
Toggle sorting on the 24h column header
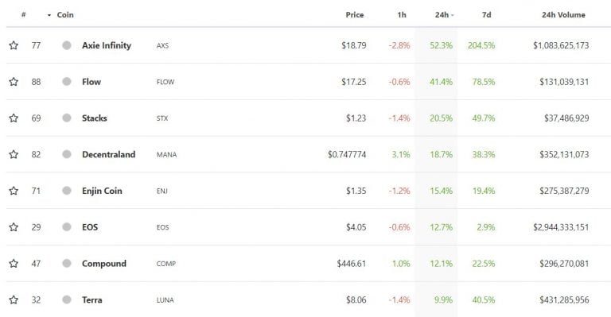click(444, 15)
